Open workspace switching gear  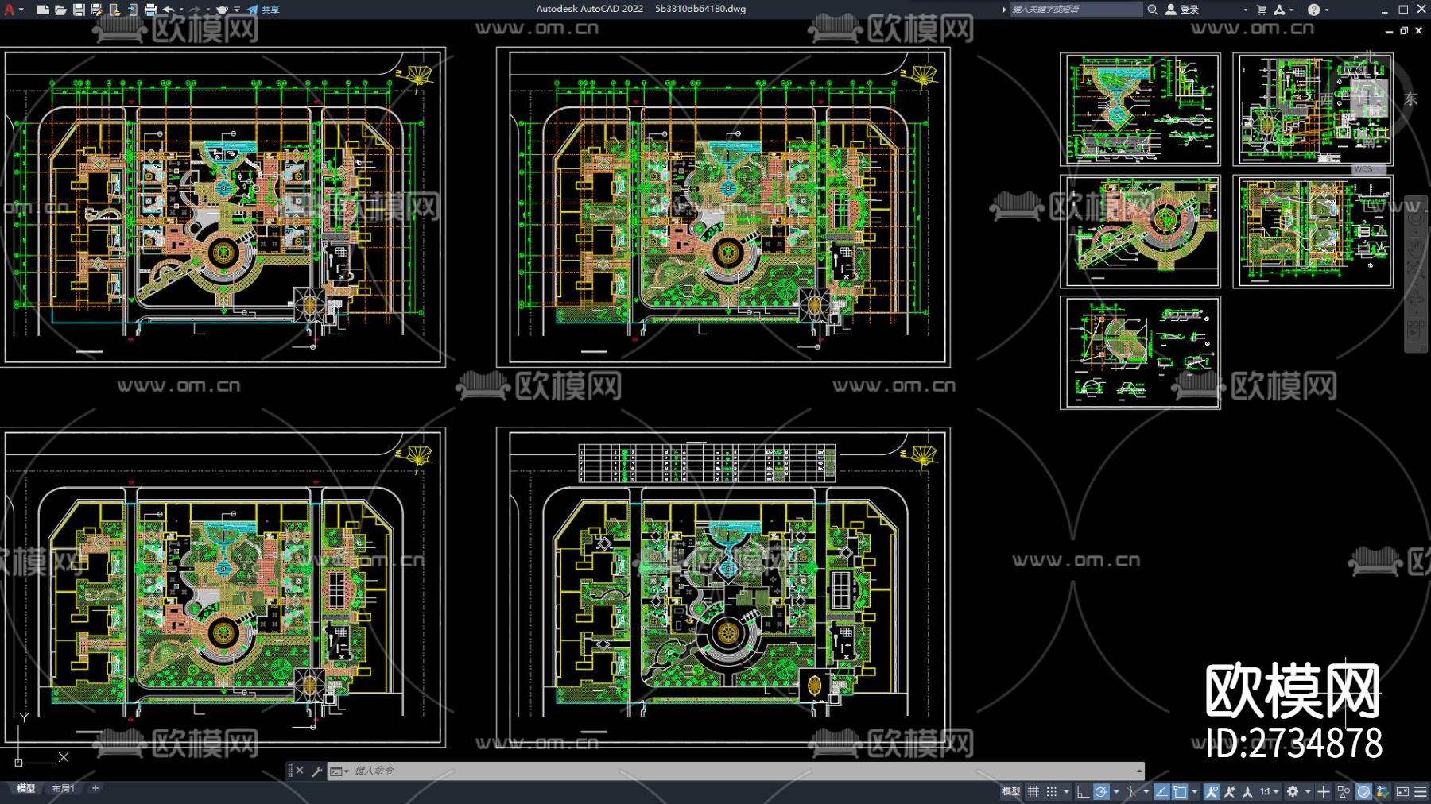[1293, 791]
